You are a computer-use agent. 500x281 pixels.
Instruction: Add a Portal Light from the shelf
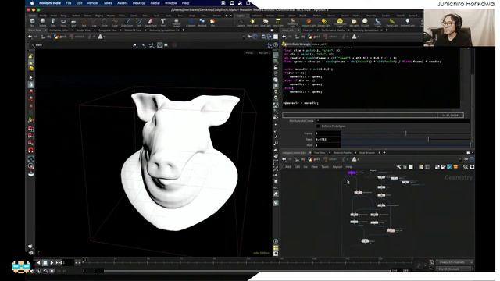click(x=392, y=22)
